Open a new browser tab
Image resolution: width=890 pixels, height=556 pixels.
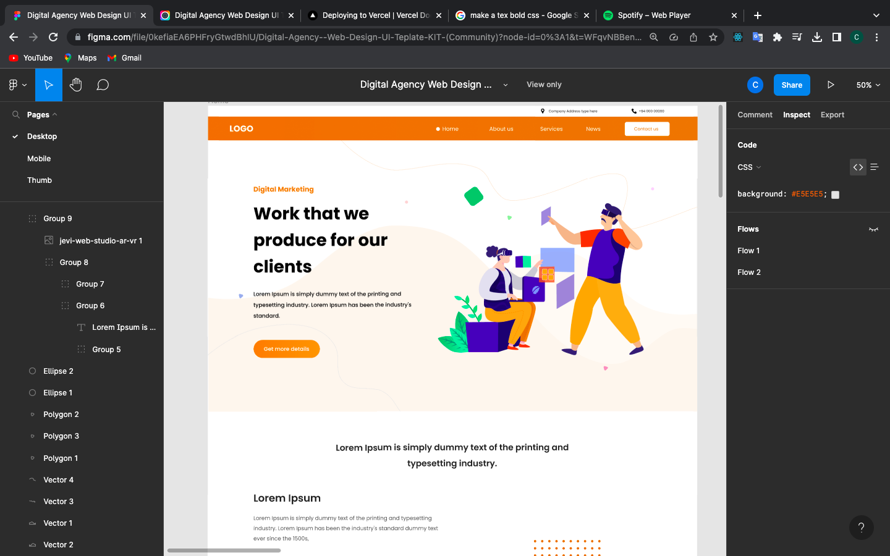pyautogui.click(x=758, y=15)
